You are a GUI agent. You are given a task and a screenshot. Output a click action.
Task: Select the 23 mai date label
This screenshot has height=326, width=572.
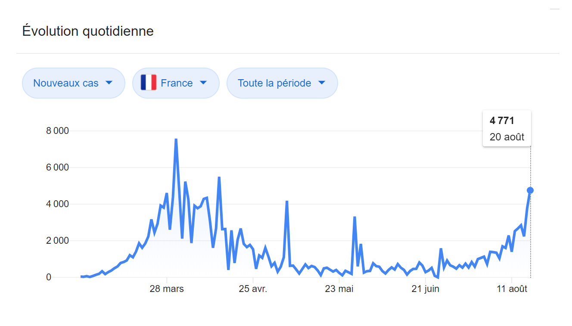(339, 289)
